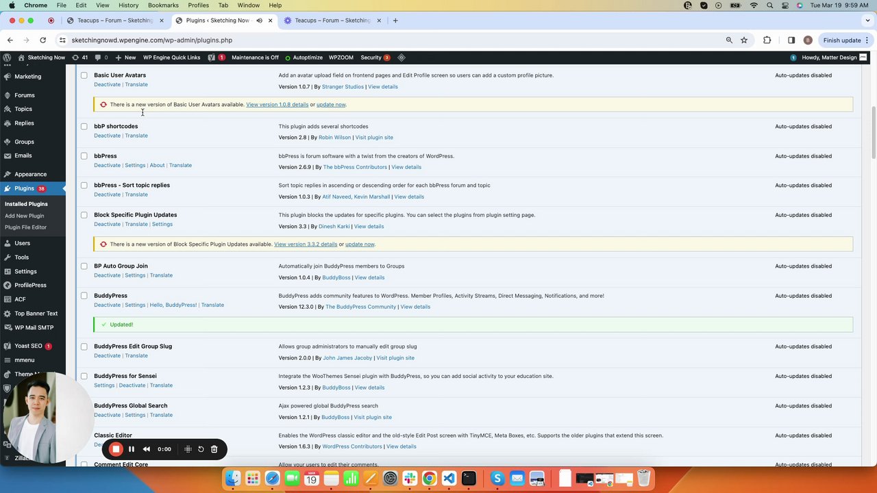Image resolution: width=877 pixels, height=493 pixels.
Task: Open the Howdy, Matter Design account menu
Action: click(835, 58)
